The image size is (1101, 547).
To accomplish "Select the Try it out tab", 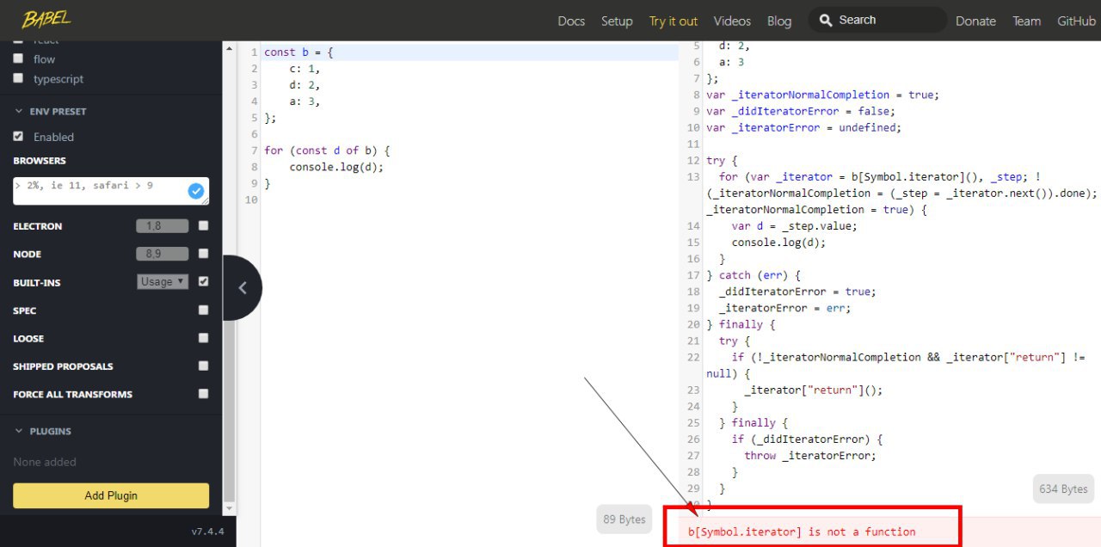I will click(674, 21).
